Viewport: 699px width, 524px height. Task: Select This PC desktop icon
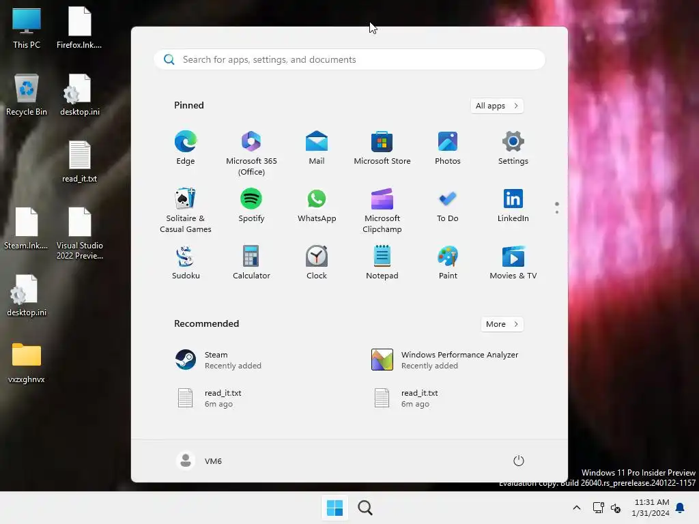pyautogui.click(x=27, y=27)
